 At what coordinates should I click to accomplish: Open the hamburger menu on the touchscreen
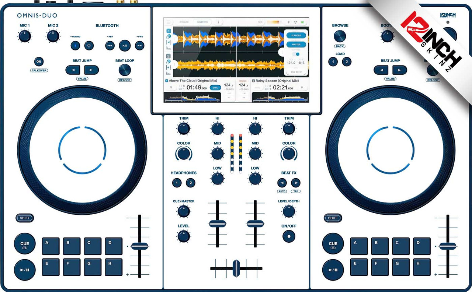tap(169, 22)
